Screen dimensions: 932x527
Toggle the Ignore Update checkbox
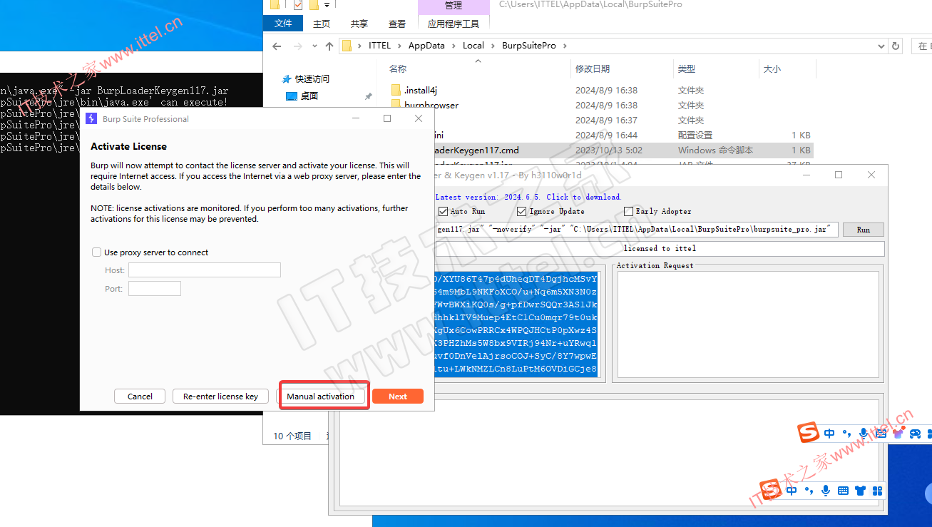(x=521, y=212)
